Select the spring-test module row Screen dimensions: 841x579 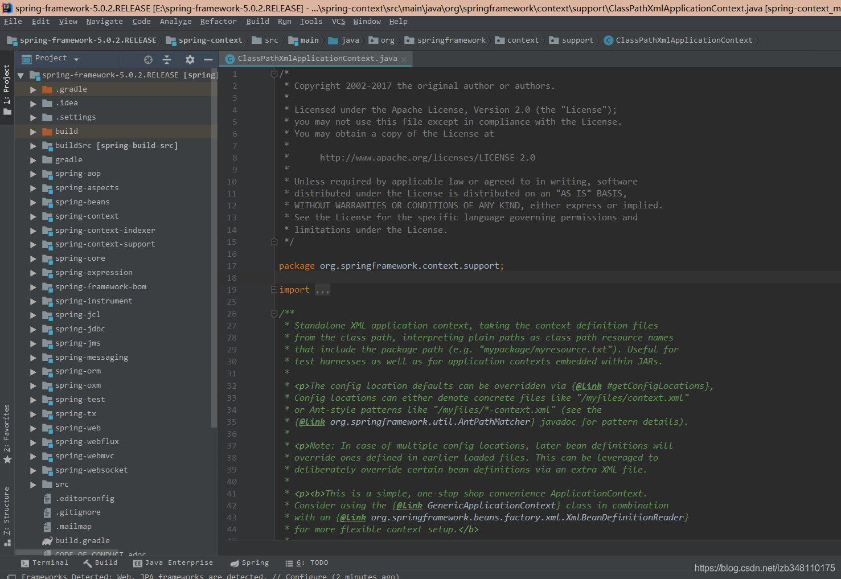[x=116, y=400]
